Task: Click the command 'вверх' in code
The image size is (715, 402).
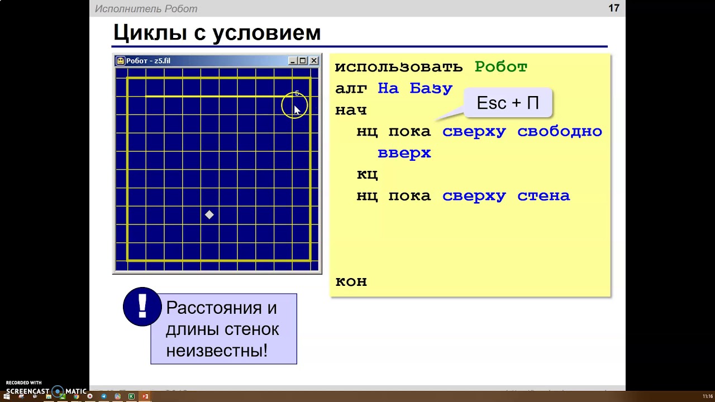Action: coord(404,153)
